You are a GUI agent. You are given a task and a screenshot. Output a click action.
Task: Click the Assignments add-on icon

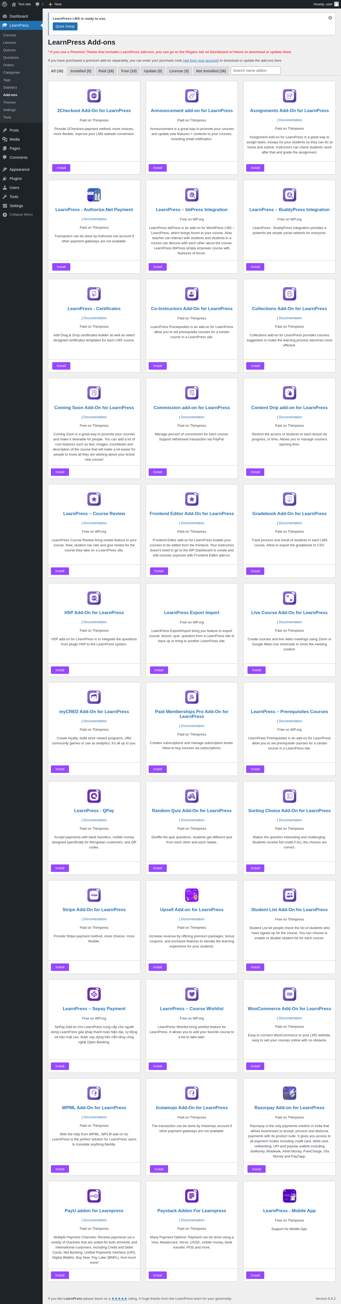[x=290, y=96]
